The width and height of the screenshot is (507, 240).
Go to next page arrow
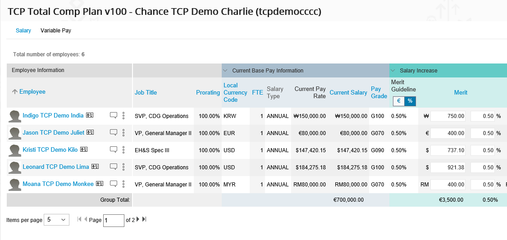[x=138, y=219]
